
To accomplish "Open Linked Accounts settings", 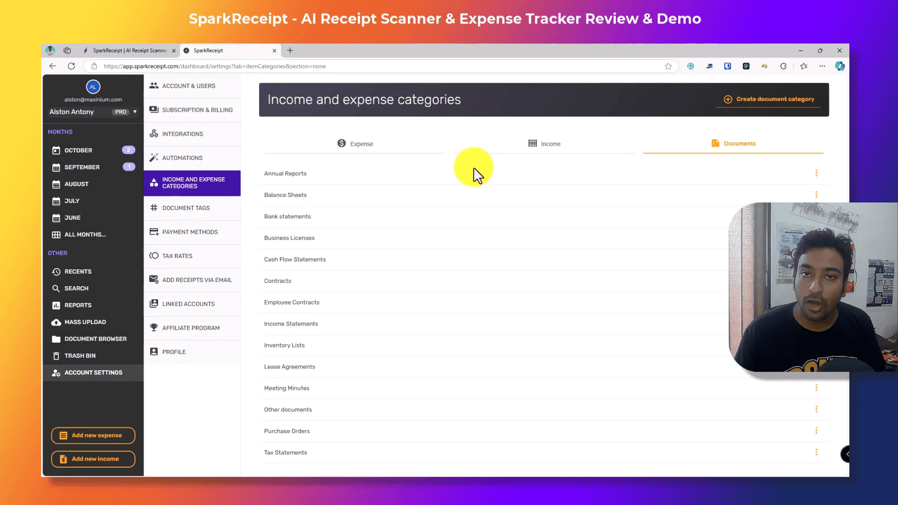I will coord(192,304).
